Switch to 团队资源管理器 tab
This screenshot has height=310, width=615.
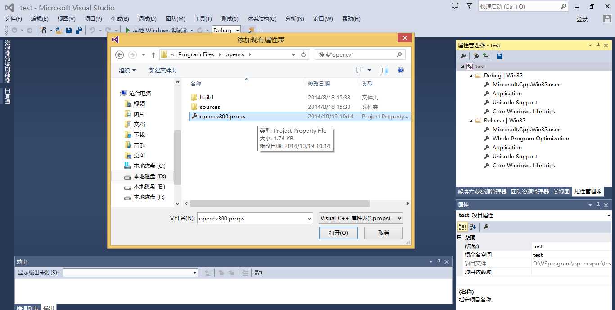(x=530, y=192)
